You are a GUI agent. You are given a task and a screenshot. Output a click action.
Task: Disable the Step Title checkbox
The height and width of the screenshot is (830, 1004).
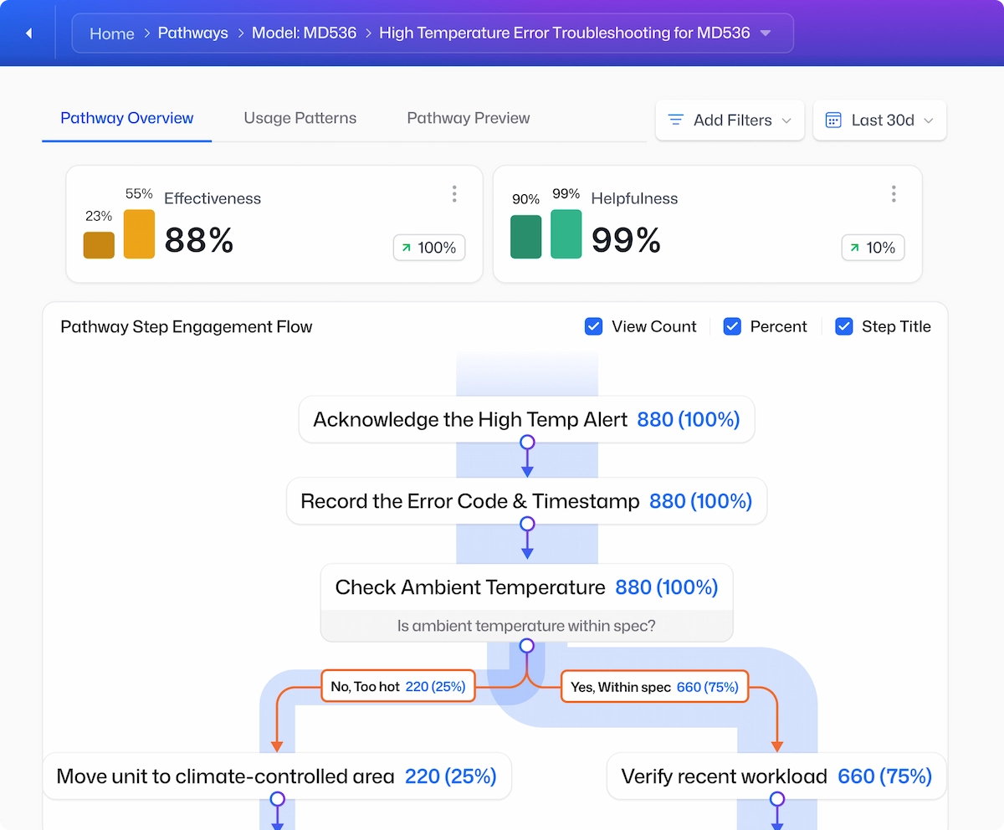pos(844,326)
